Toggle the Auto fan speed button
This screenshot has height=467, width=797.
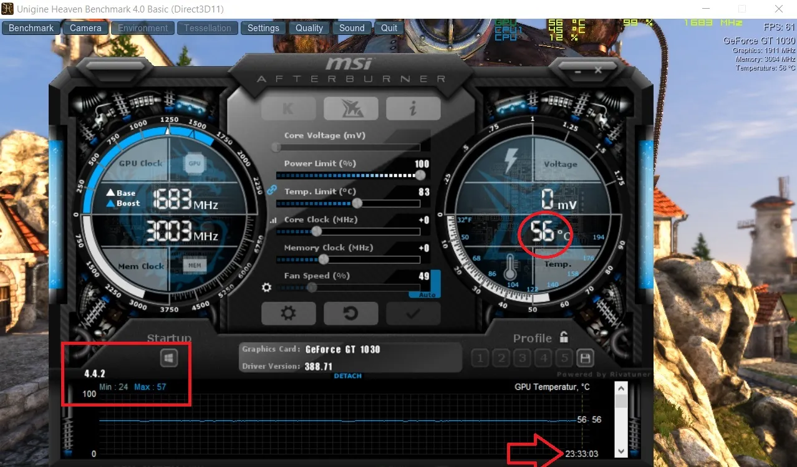click(x=428, y=294)
